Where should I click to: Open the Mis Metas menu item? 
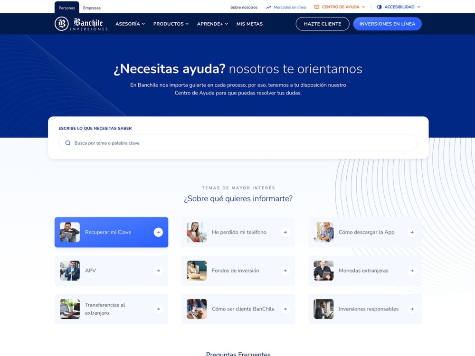point(250,24)
